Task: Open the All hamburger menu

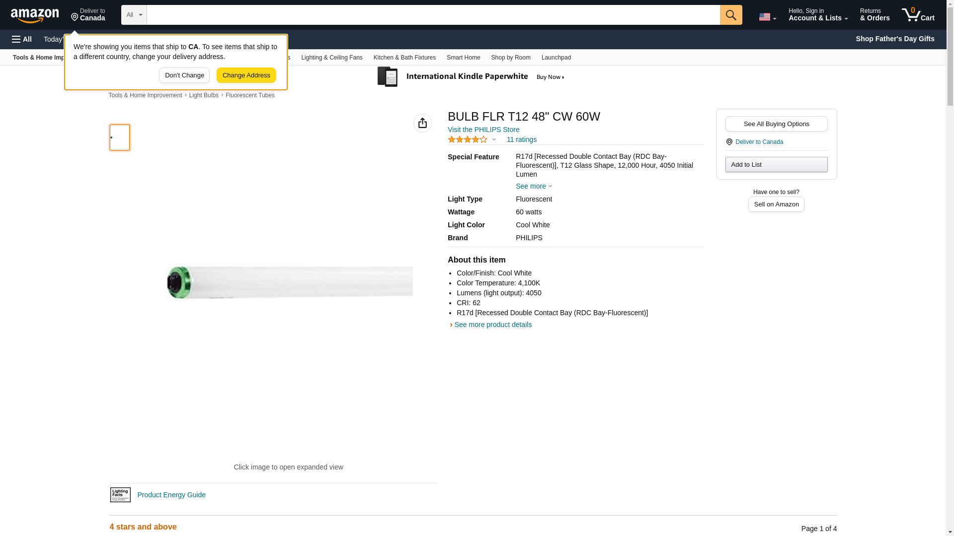Action: 22,39
